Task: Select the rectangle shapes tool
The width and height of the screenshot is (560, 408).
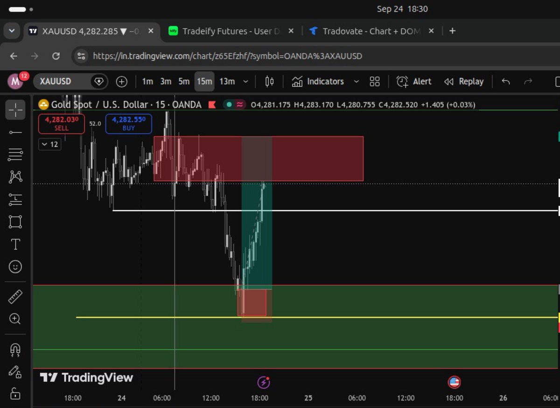Action: pyautogui.click(x=15, y=222)
